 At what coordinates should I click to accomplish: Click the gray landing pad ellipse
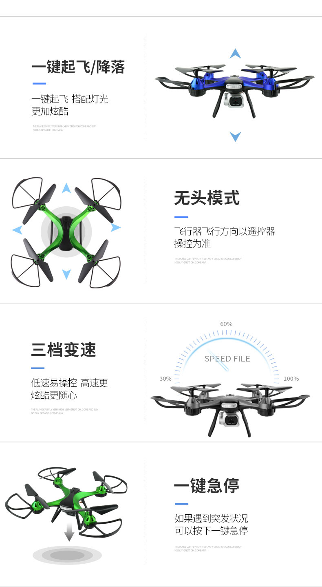coord(67,555)
